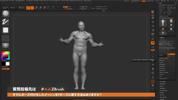Activate the Rotate transform button in top shelf
178x100 pixels.
coord(44,8)
